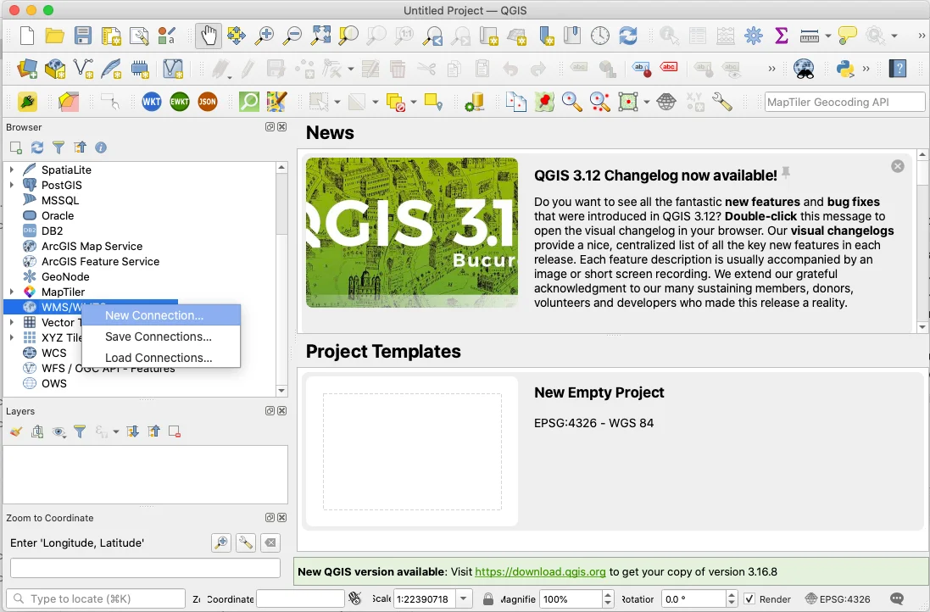Expand the MapTiler tree node
Image resolution: width=930 pixels, height=612 pixels.
coord(11,292)
